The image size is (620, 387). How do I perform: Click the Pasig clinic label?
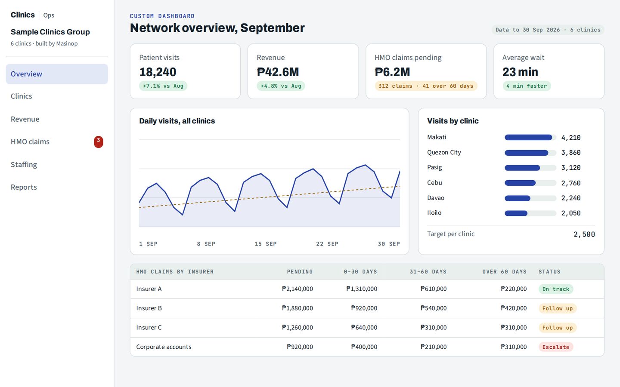click(434, 167)
